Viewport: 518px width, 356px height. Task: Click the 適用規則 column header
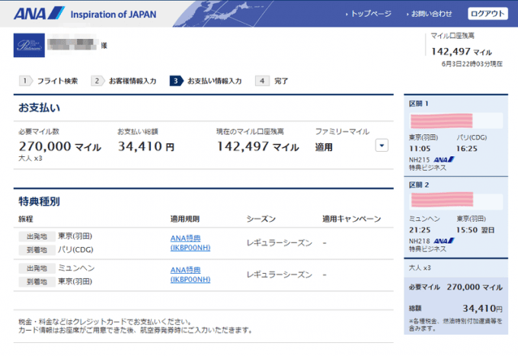[185, 219]
